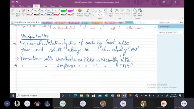Click the Arrange button
This screenshot has width=194, height=109.
[x=122, y=12]
